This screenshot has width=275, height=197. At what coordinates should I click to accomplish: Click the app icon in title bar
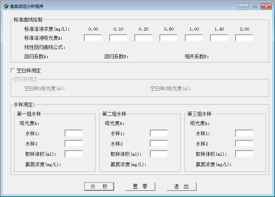[6, 6]
